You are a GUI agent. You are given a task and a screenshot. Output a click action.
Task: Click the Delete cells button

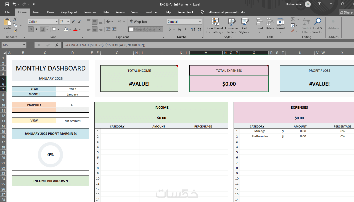point(270,26)
